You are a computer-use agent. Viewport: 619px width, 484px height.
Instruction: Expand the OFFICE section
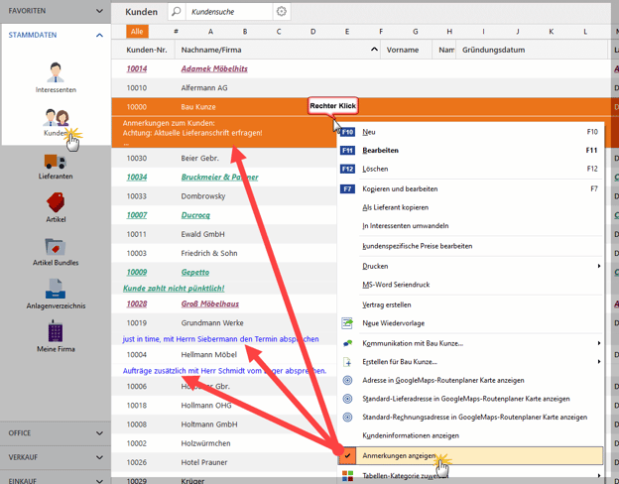[x=99, y=433]
